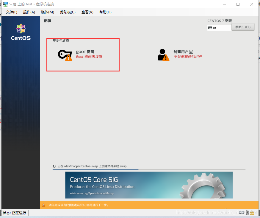Click the swap filesystem creation status text
Image resolution: width=260 pixels, height=218 pixels.
pos(92,166)
